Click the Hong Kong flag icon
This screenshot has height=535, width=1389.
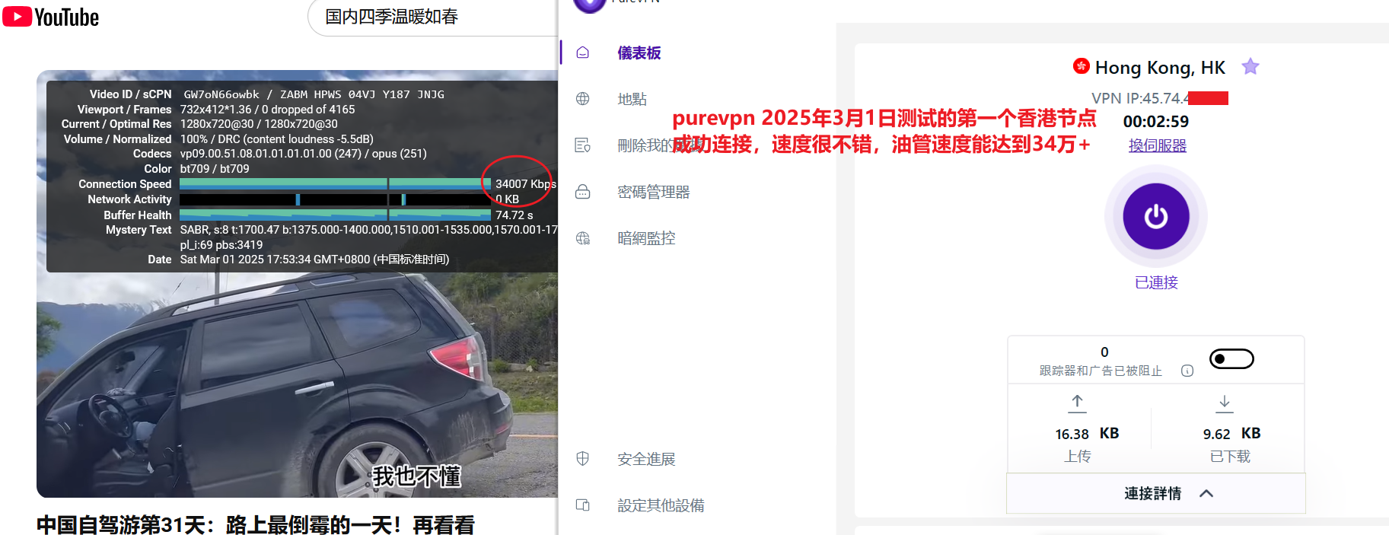pyautogui.click(x=1081, y=66)
